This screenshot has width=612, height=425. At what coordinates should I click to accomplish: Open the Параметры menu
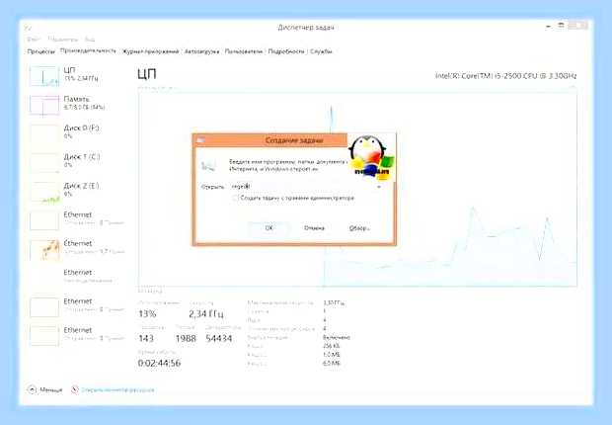[x=63, y=40]
